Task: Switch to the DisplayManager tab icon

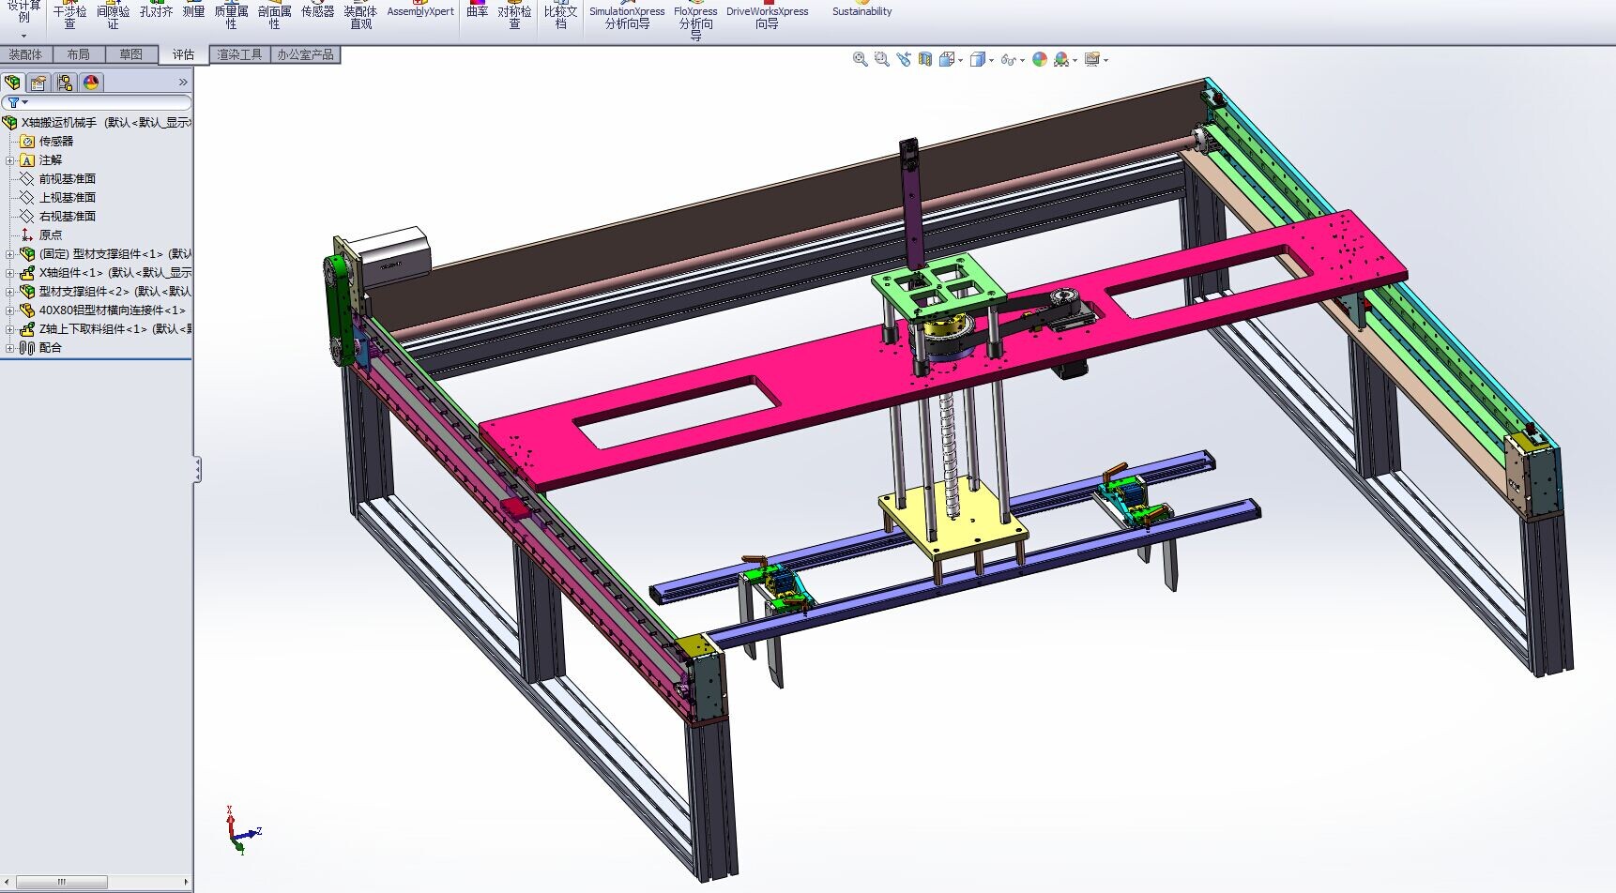Action: click(x=91, y=83)
